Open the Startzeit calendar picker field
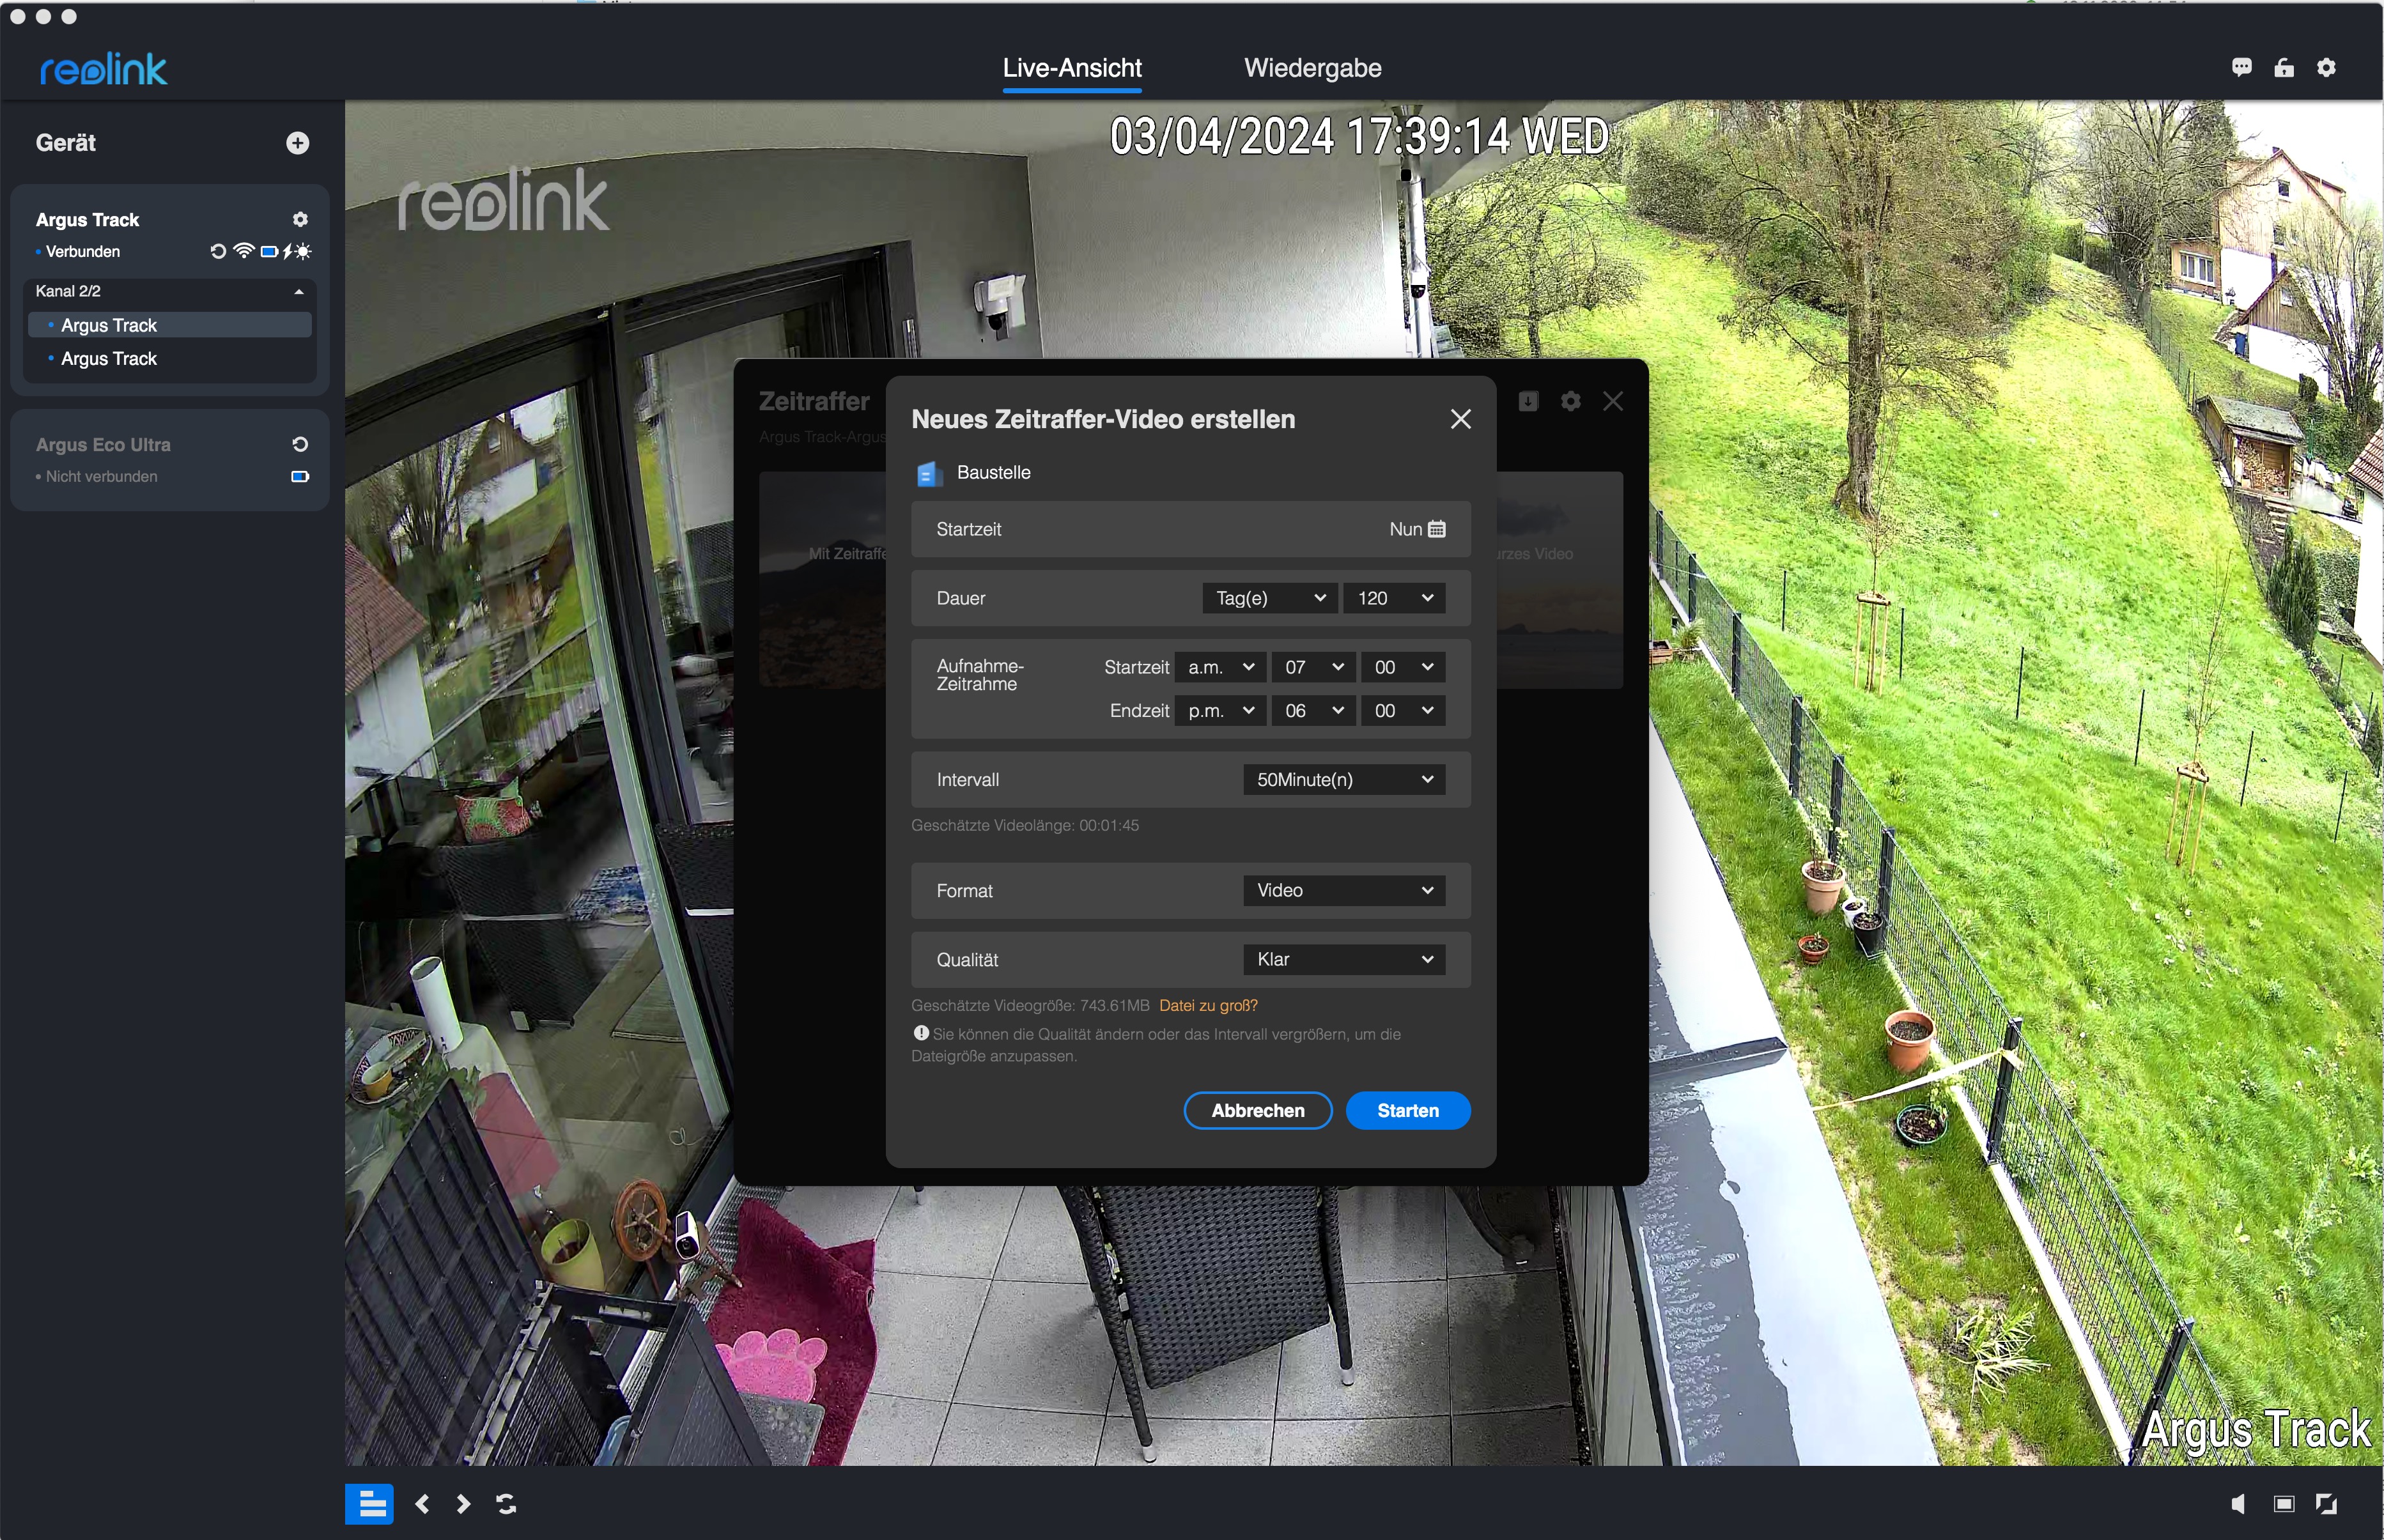The width and height of the screenshot is (2384, 1540). pyautogui.click(x=1436, y=529)
